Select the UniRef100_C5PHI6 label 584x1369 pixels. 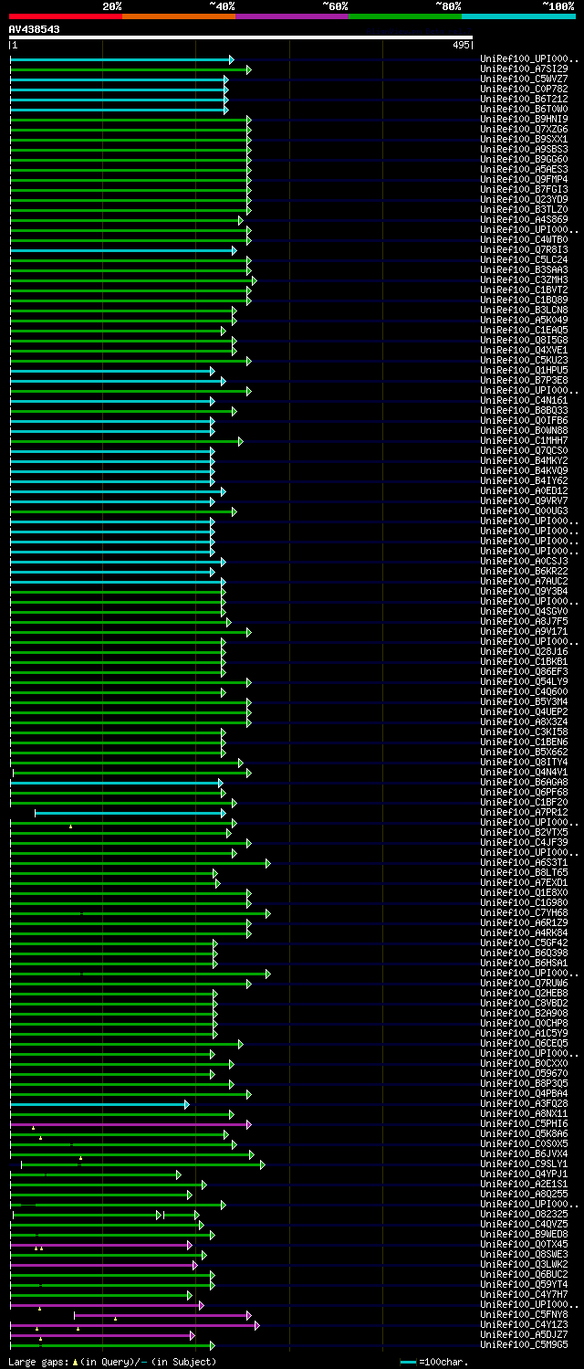pos(524,1123)
